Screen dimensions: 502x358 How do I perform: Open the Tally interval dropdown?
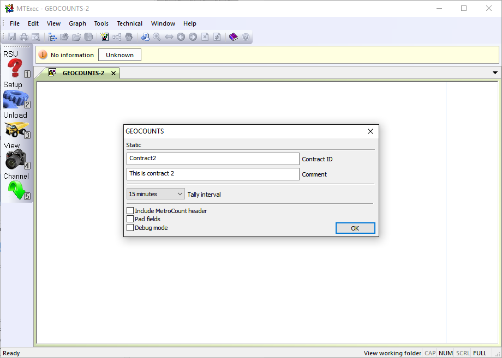point(156,194)
